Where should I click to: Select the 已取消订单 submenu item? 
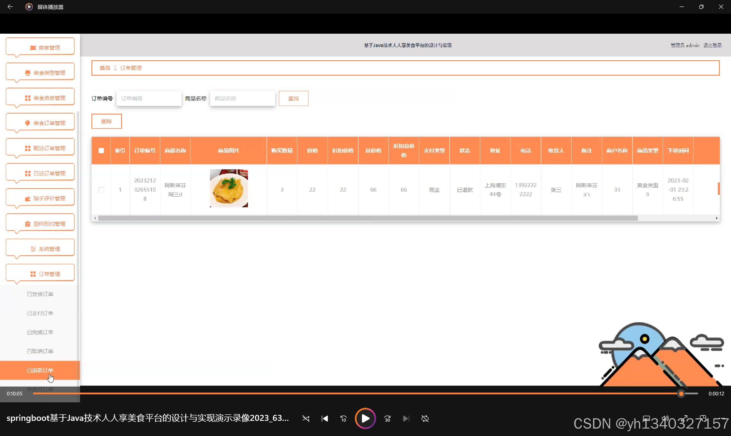pyautogui.click(x=40, y=351)
